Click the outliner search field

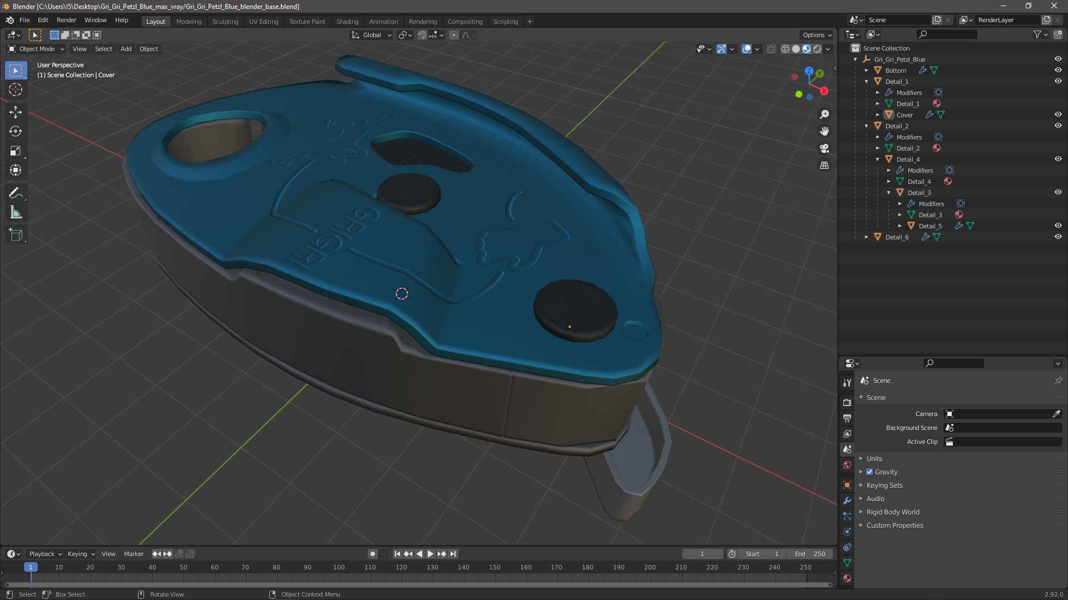point(947,34)
